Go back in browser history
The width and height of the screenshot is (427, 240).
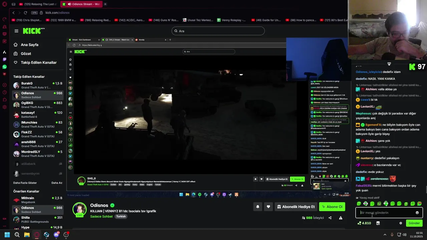(13, 13)
